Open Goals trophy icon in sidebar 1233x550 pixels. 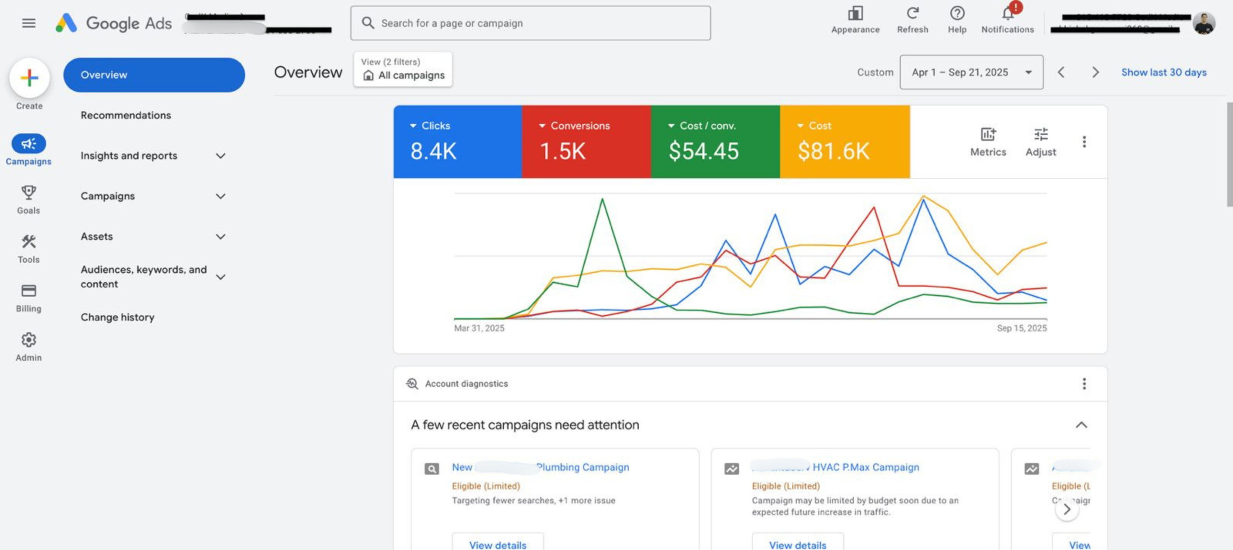[28, 193]
